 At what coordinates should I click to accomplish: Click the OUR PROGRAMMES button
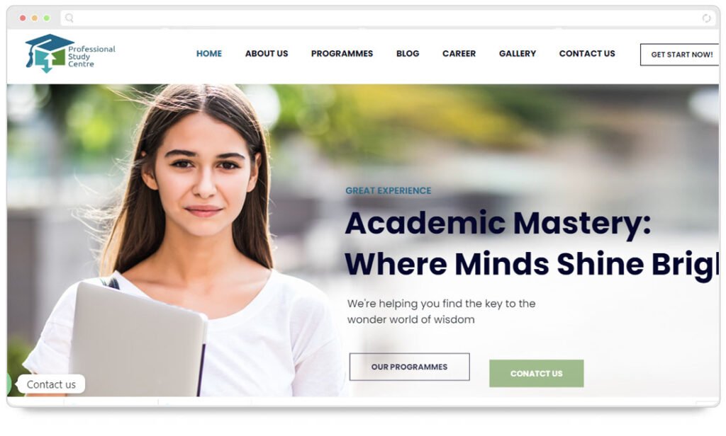coord(409,367)
